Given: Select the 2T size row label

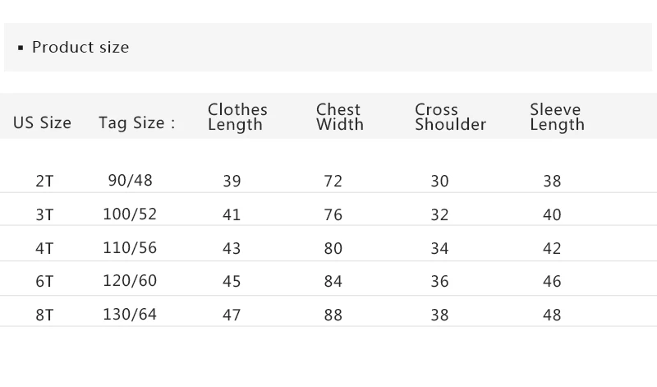Looking at the screenshot, I should click(44, 181).
